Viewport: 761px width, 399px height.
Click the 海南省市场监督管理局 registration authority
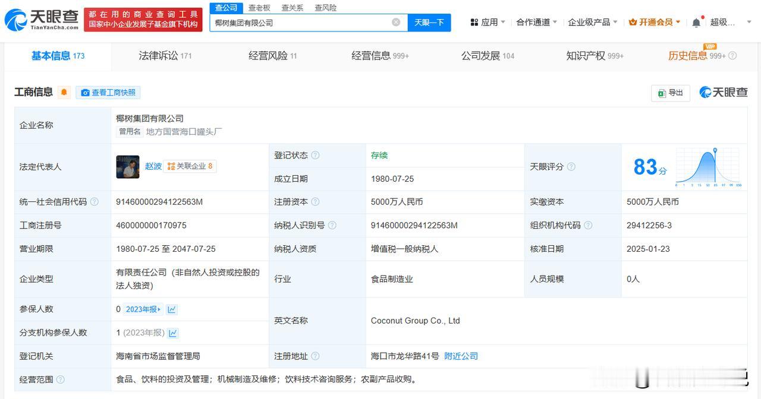158,356
